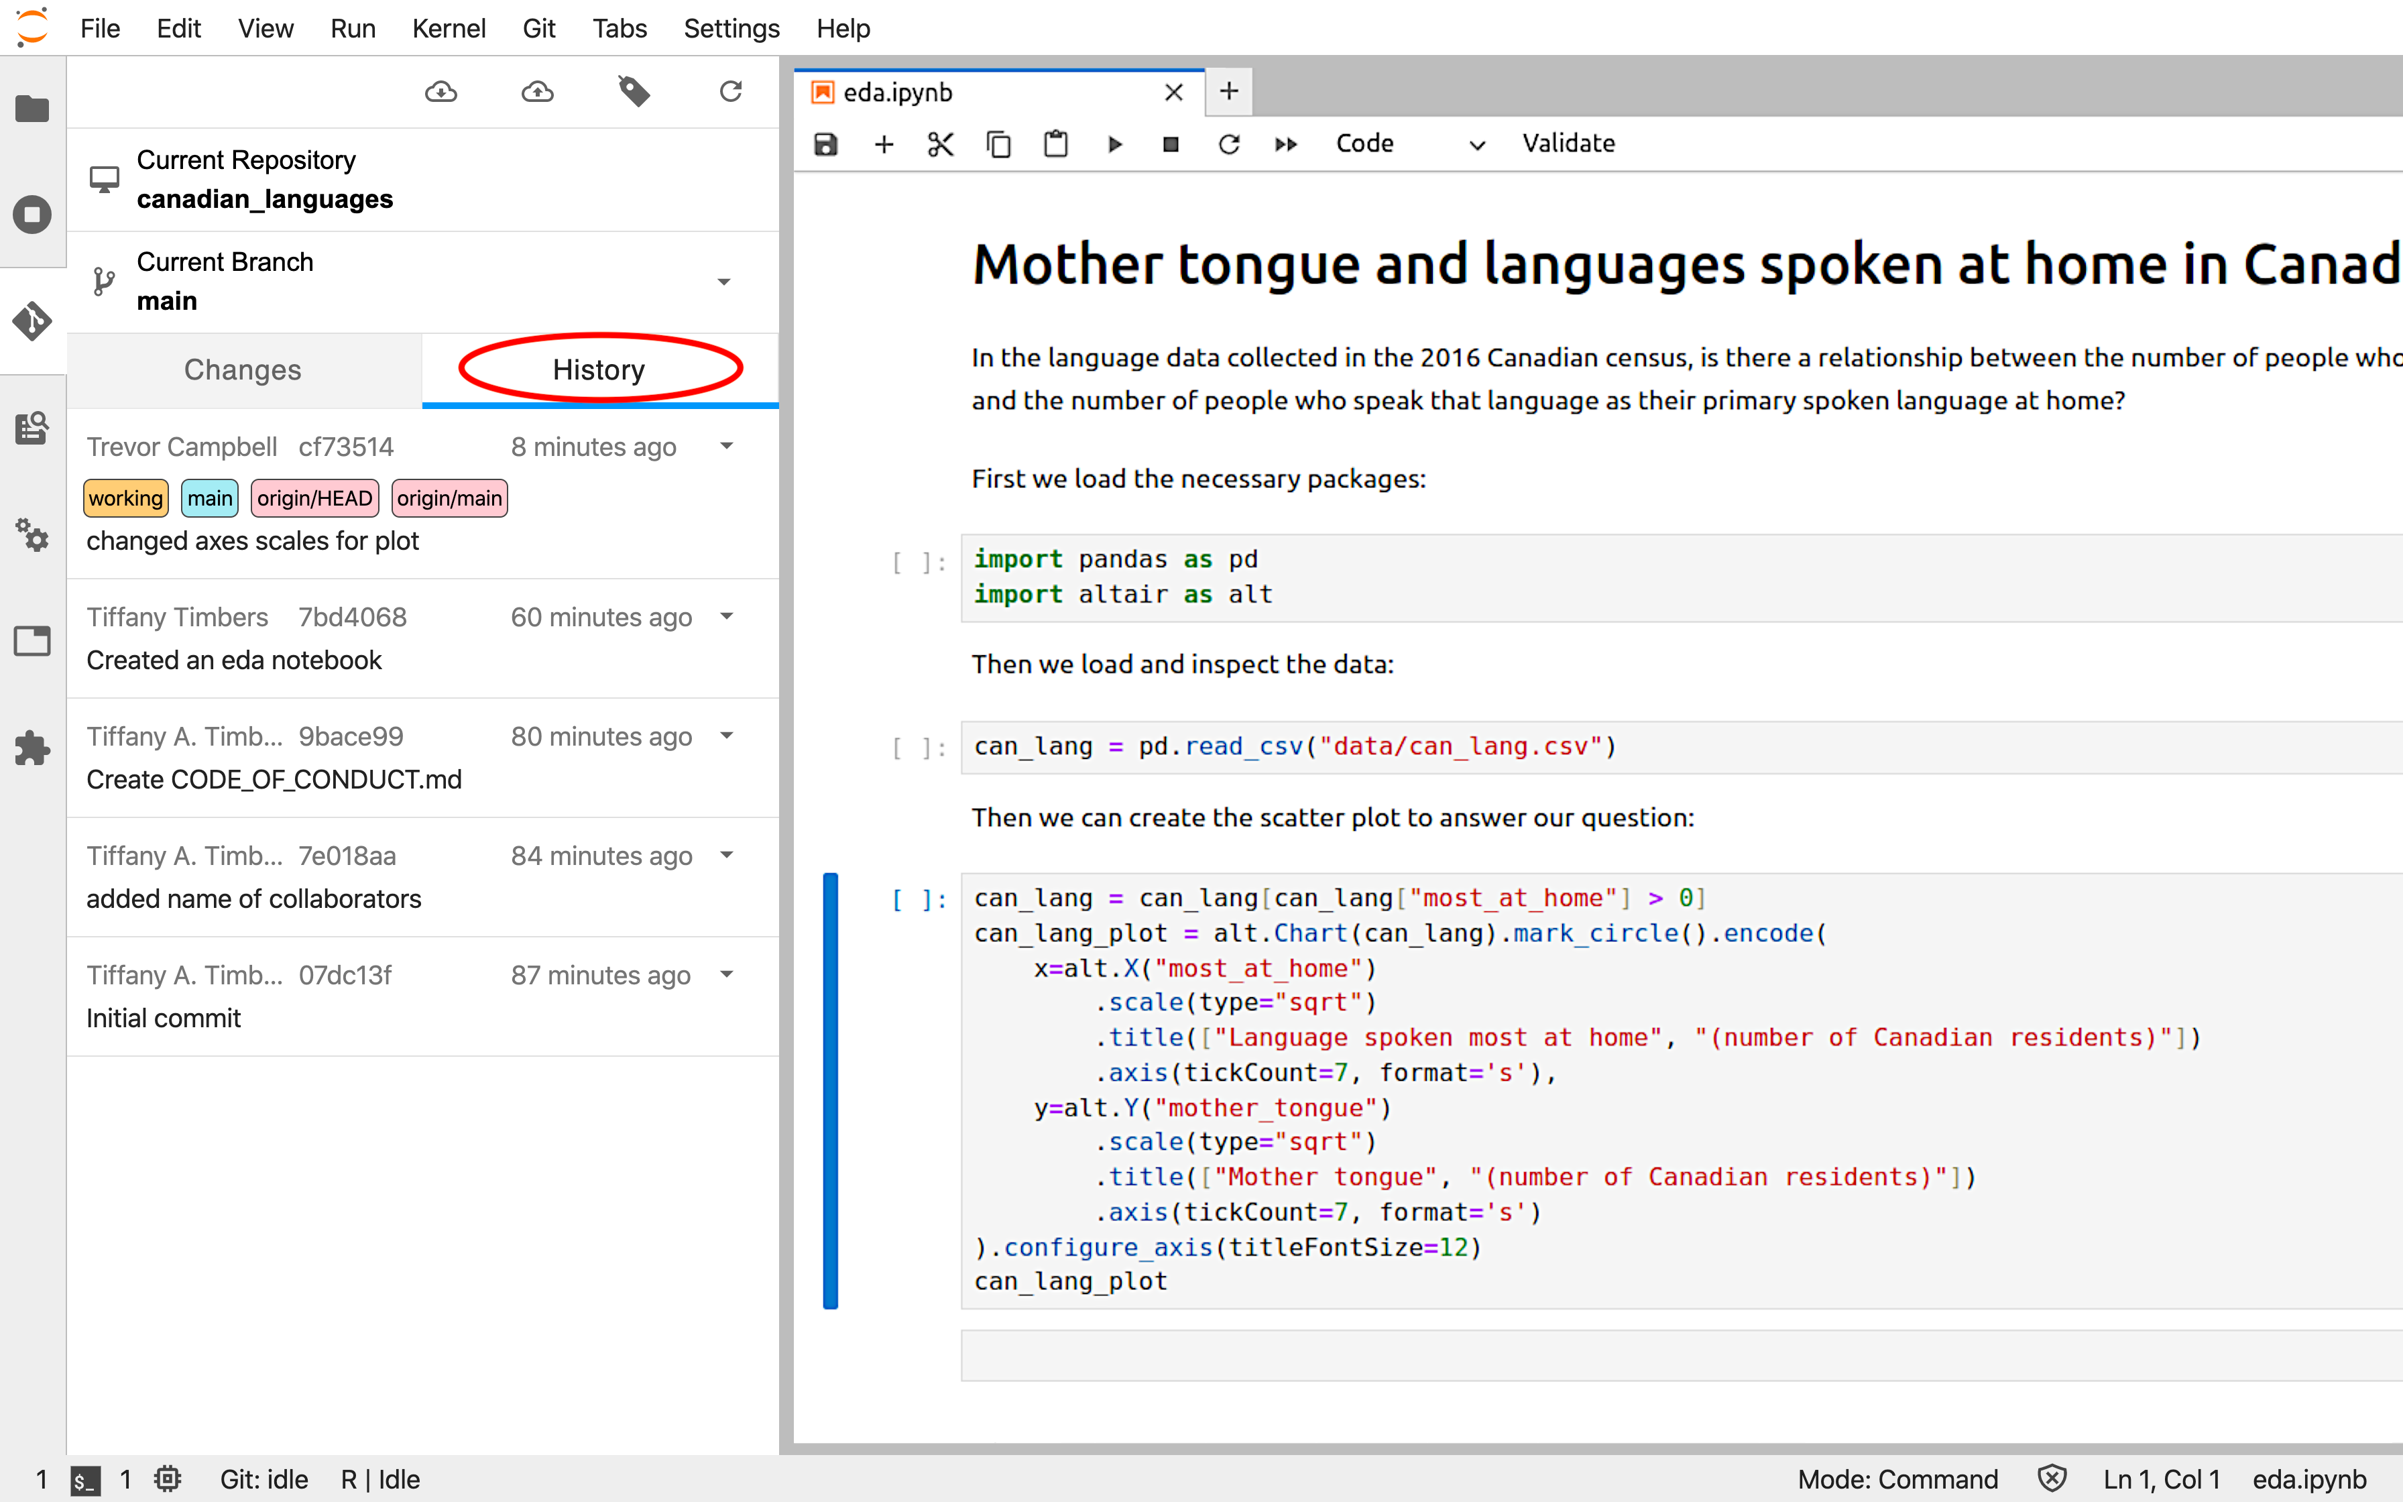This screenshot has width=2403, height=1502.
Task: Expand the cf73514 commit details
Action: click(x=727, y=446)
